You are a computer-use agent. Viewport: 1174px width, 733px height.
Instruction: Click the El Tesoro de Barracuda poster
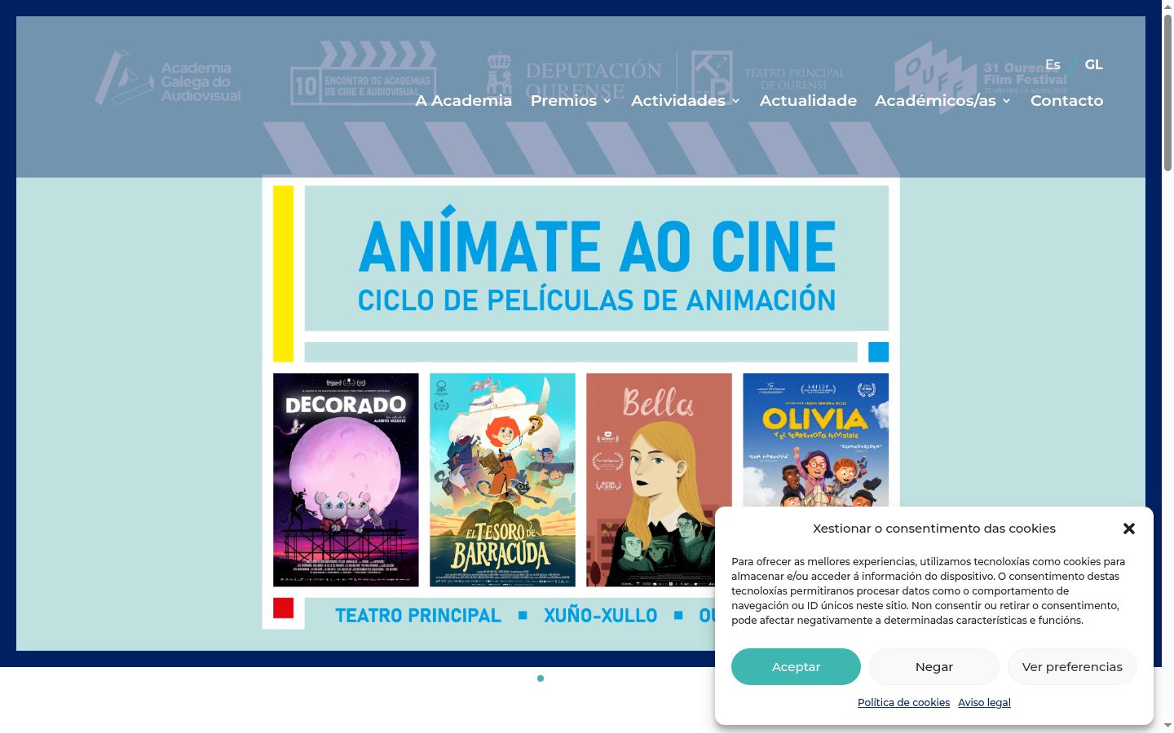point(502,480)
